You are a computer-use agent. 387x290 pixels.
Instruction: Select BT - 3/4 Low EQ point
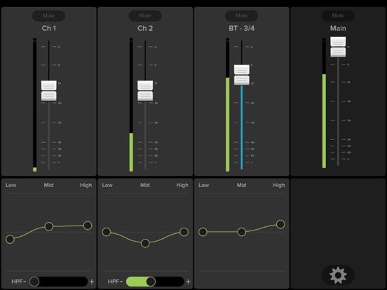tap(203, 232)
